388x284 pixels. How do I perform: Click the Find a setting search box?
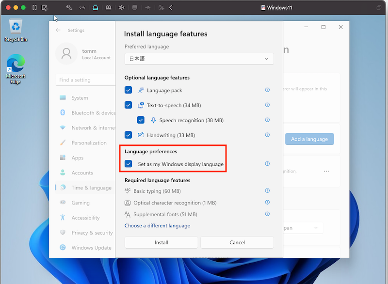[85, 80]
